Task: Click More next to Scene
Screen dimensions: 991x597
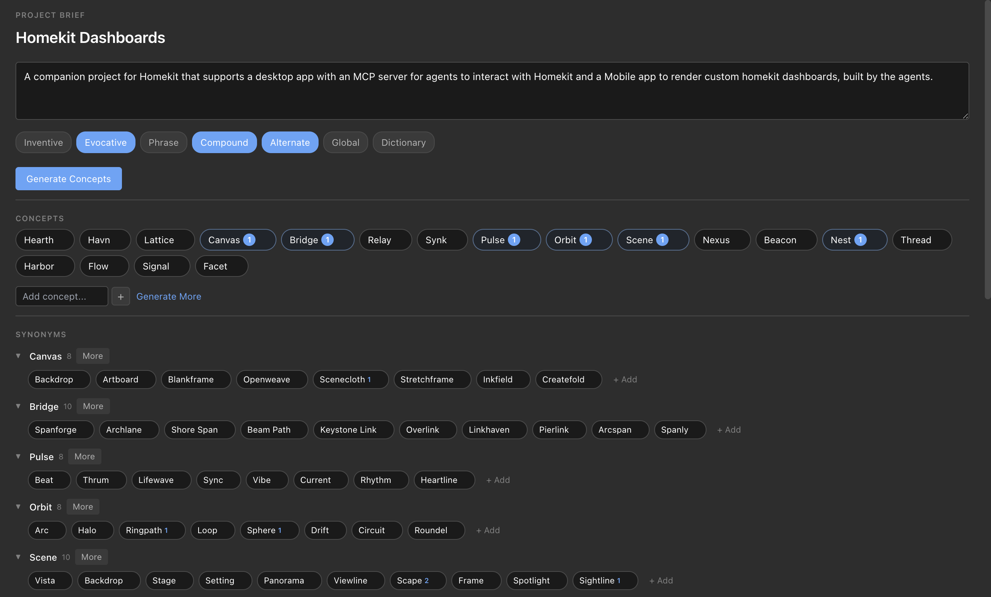Action: tap(91, 557)
